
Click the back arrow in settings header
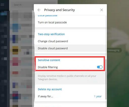pos(39,10)
